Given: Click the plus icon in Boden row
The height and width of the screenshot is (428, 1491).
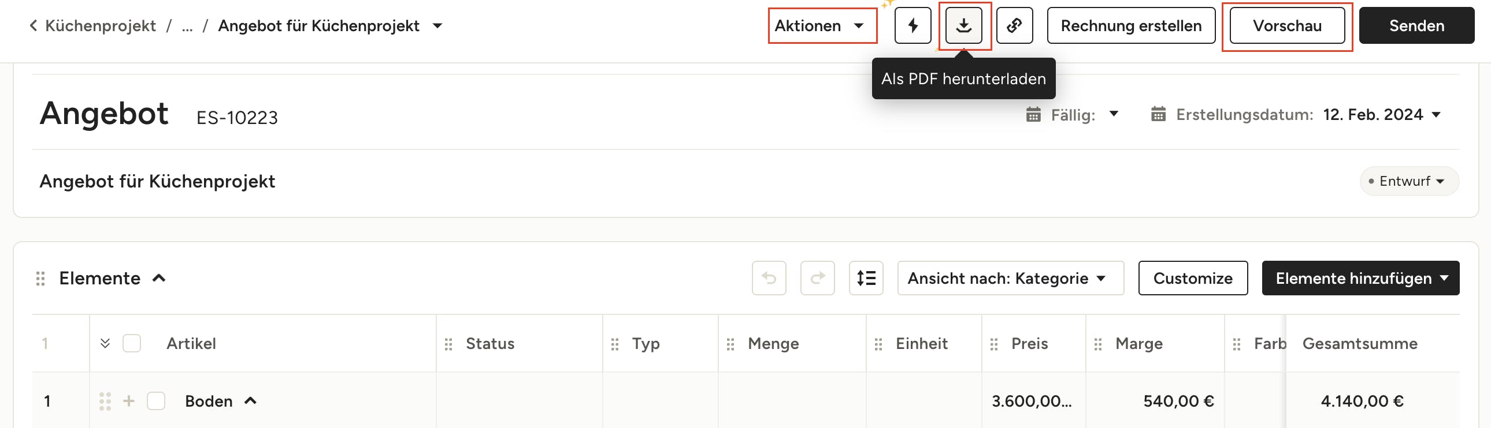Looking at the screenshot, I should 128,401.
